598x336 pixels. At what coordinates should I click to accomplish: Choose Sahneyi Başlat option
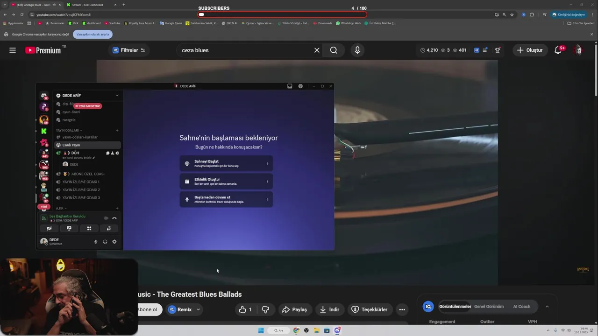click(226, 163)
